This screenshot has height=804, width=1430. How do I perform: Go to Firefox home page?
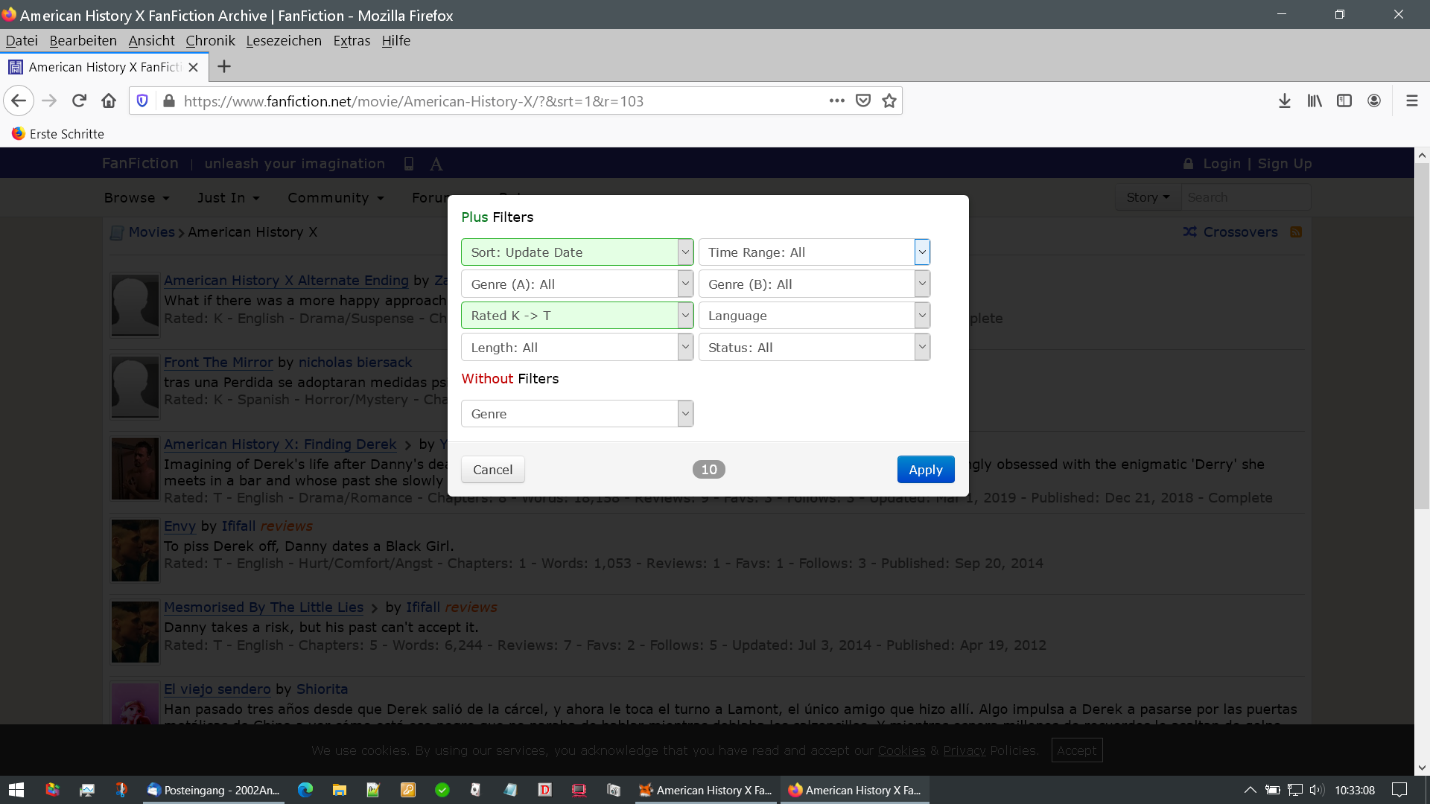[109, 100]
